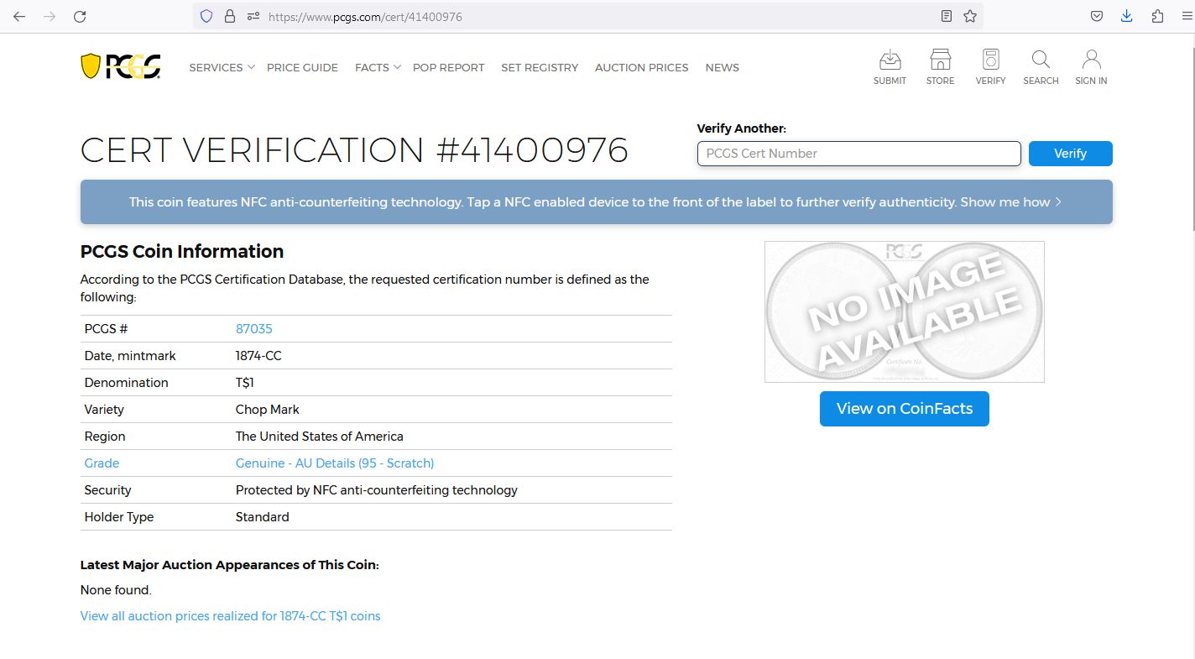Click the View on CoinFacts button
The height and width of the screenshot is (659, 1195).
pyautogui.click(x=904, y=409)
